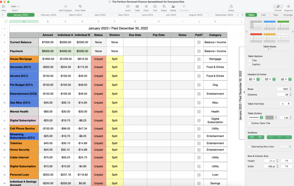Check Paid? box for Personal Loan
294x186 pixels.
coord(199,175)
